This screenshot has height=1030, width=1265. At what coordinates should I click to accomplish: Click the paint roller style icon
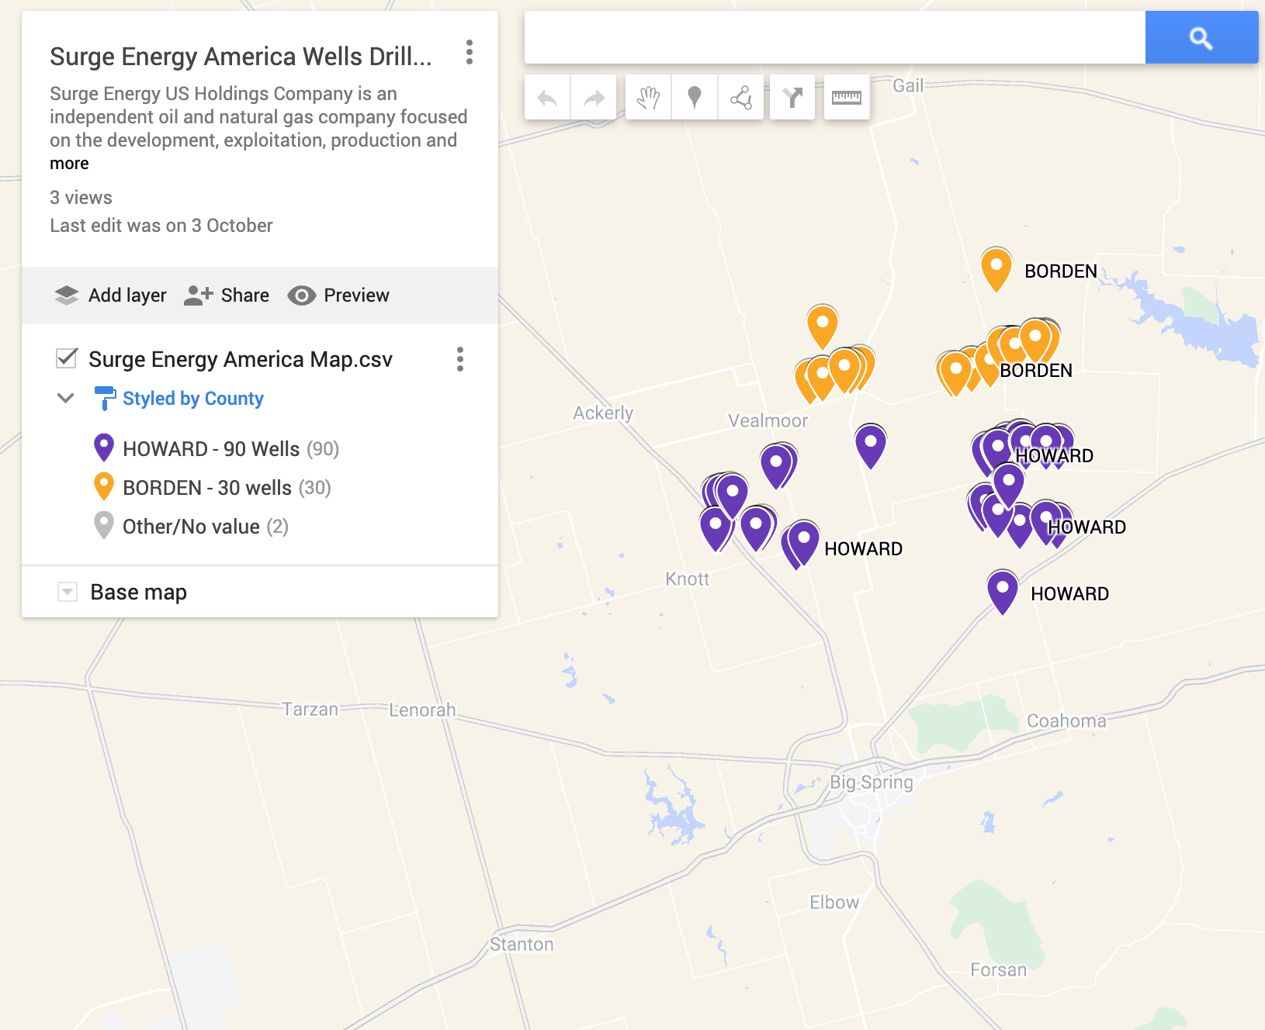coord(106,398)
